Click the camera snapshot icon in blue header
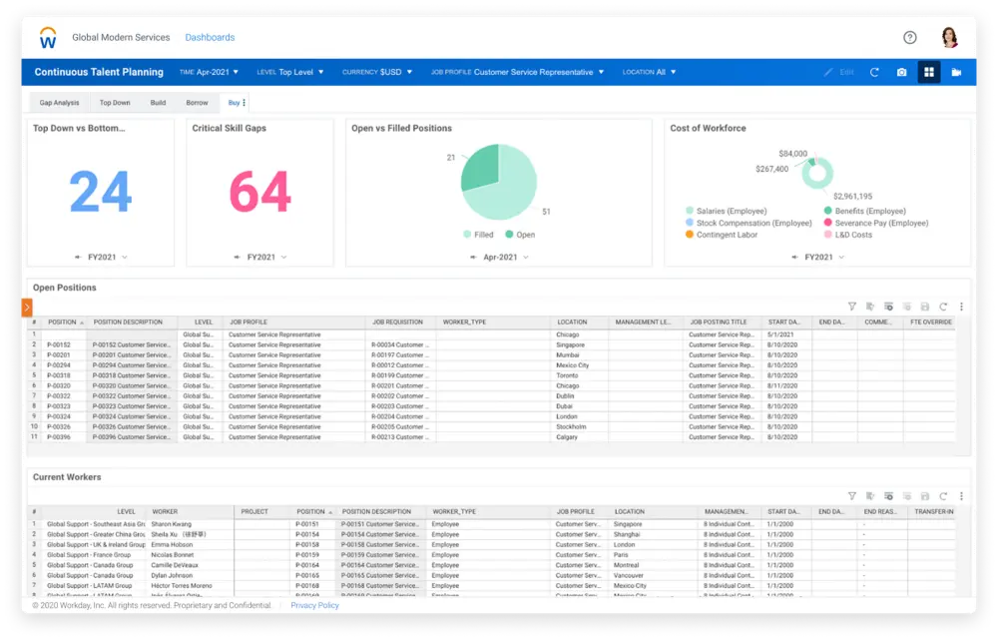This screenshot has height=641, width=998. [902, 72]
